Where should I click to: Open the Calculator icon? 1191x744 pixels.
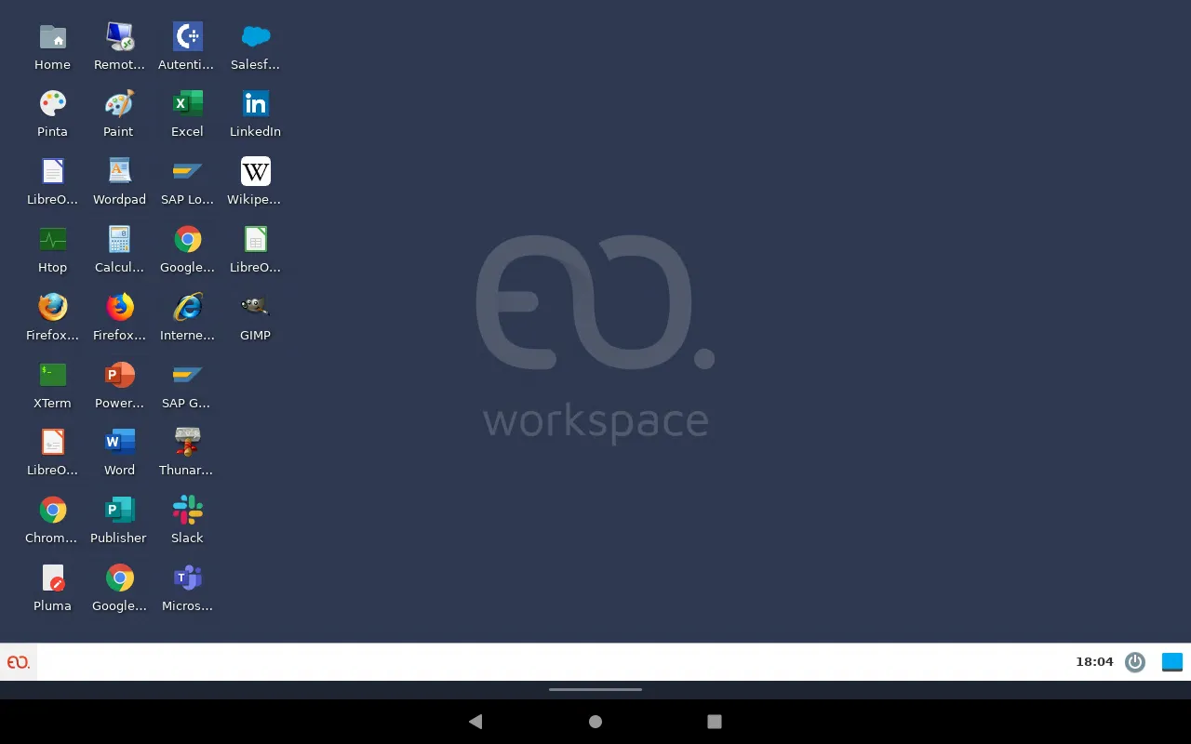click(119, 240)
